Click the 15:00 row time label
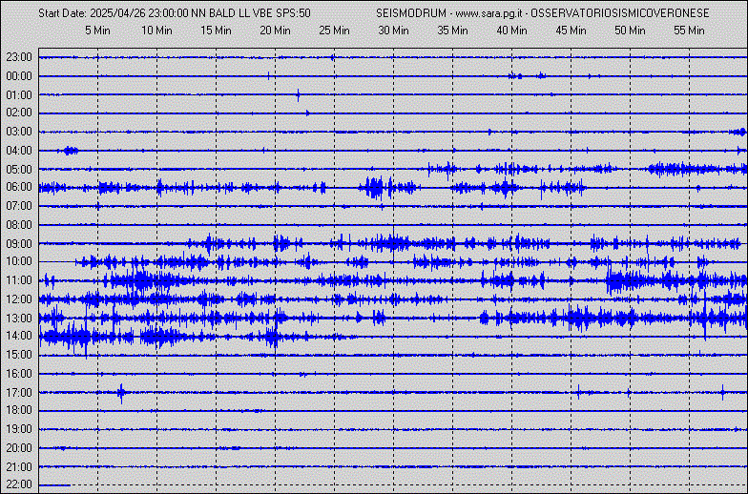Viewport: 748px width, 494px height. (19, 355)
